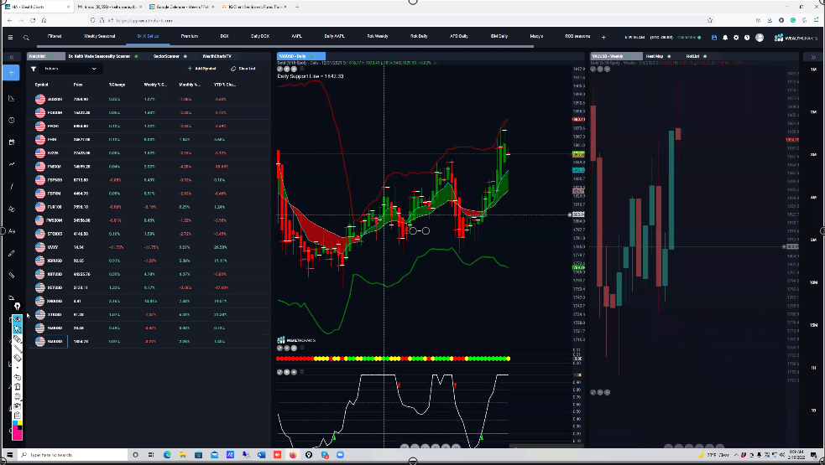Click the calendar icon in the left sidebar
This screenshot has height=465, width=825.
[12, 142]
